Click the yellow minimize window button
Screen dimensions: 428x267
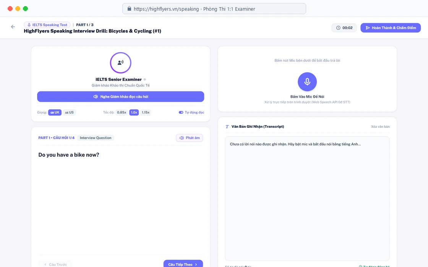click(x=18, y=9)
